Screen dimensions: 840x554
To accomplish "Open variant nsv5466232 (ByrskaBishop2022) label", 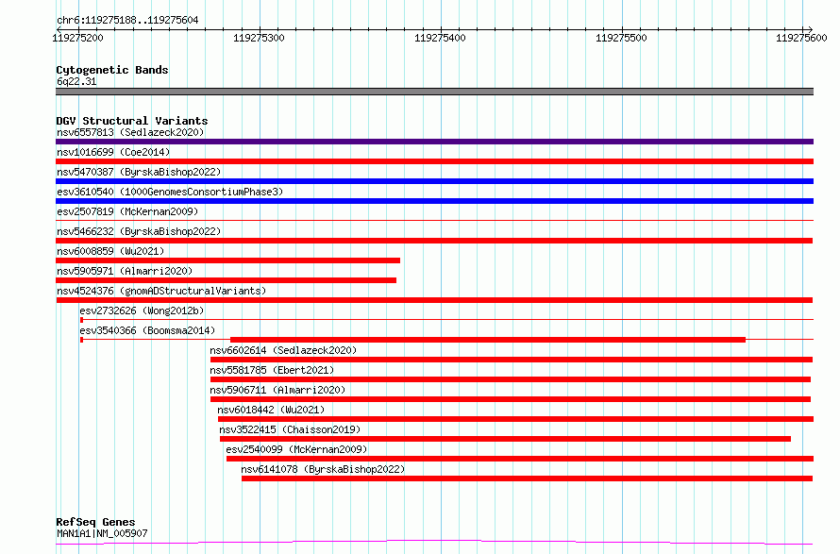I will click(x=139, y=231).
